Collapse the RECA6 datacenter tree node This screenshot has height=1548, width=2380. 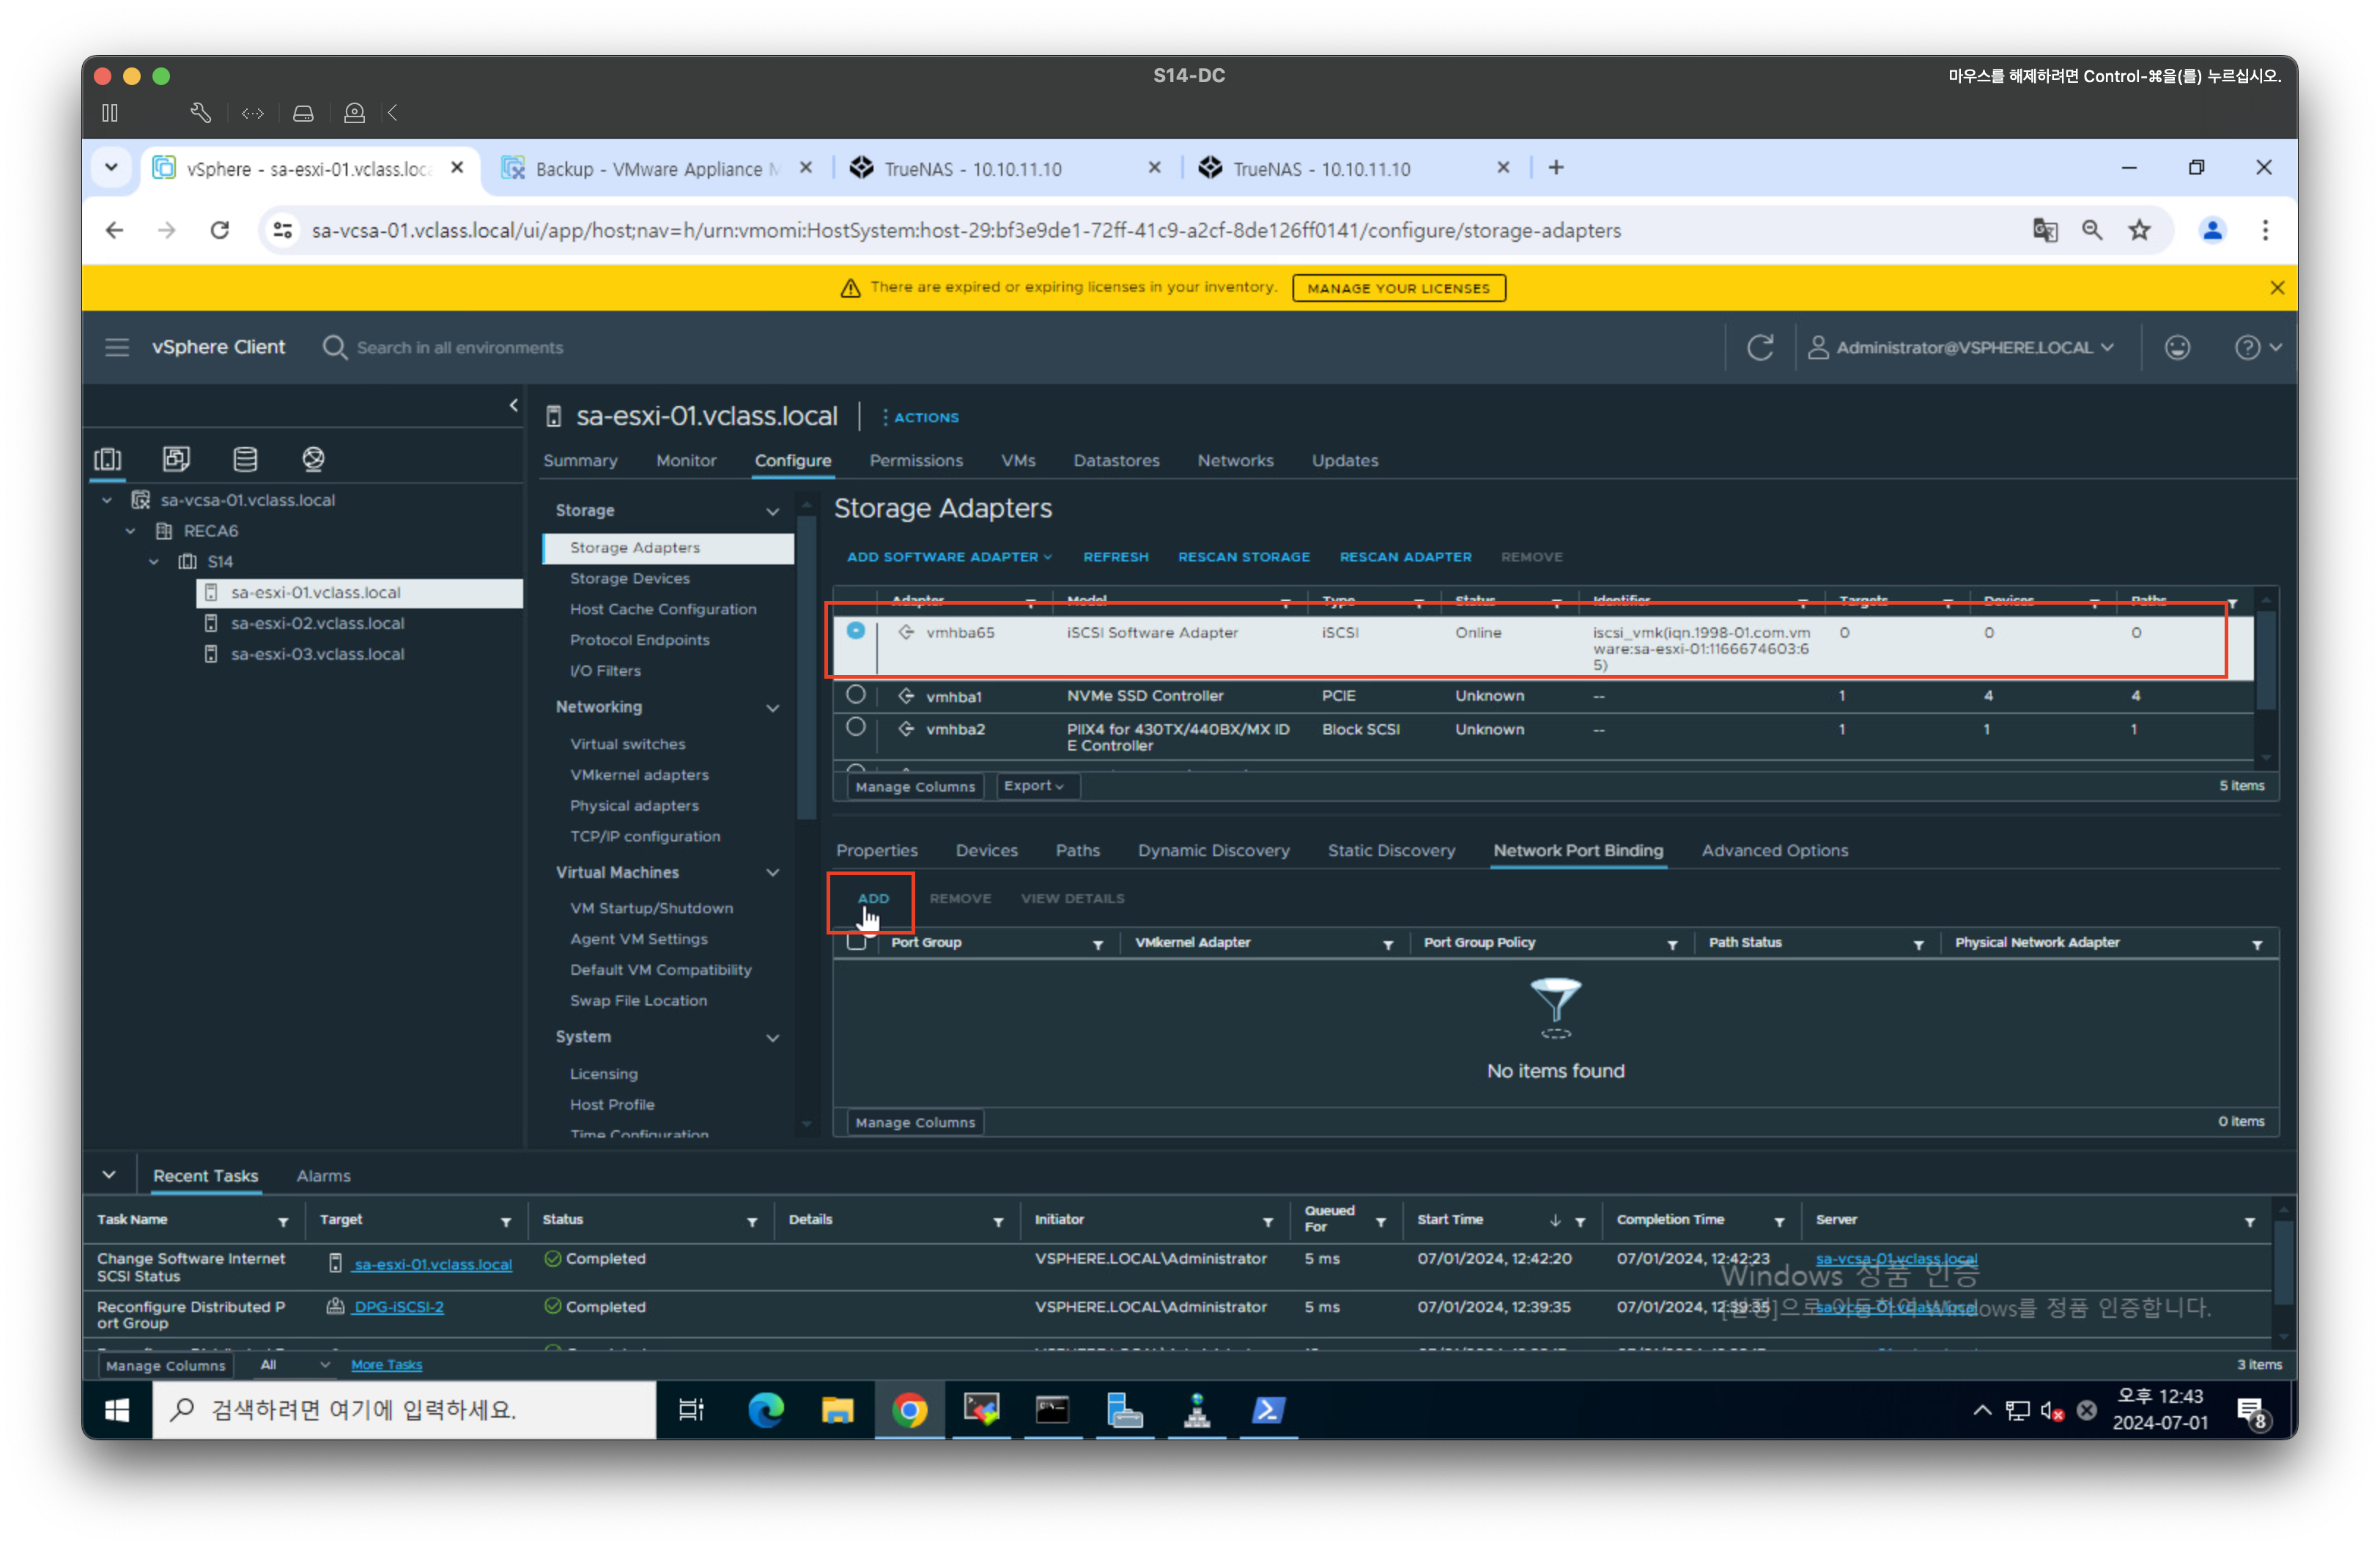(130, 531)
